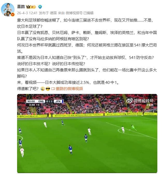Click the 发布于 德国 location text

(48, 13)
